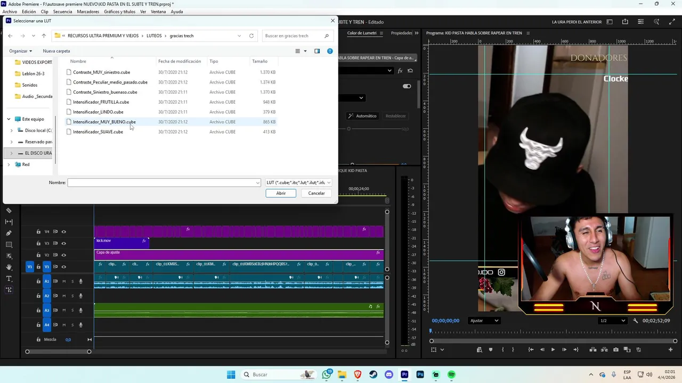Click the Lift icon
Image resolution: width=682 pixels, height=383 pixels.
(593, 349)
